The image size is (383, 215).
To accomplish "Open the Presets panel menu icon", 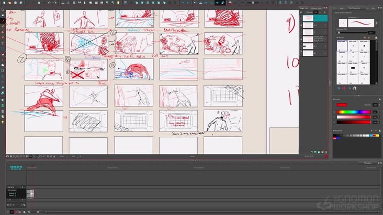I will point(376,38).
